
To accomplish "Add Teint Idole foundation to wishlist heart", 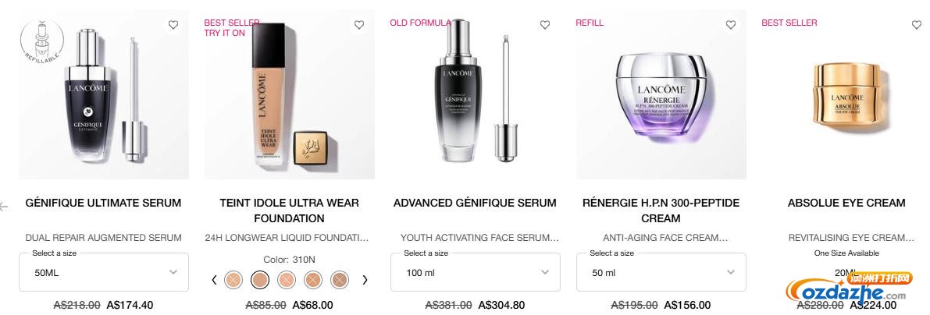I will 359,25.
